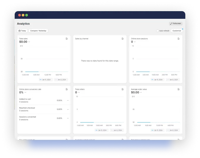This screenshot has width=200, height=158.
Task: Enable the Auto-refresh checkbox
Action: [157, 31]
